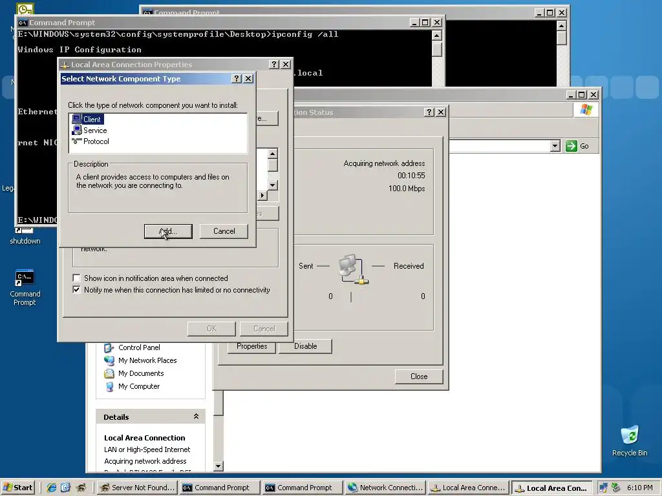662x496 pixels.
Task: Click the Windows flag logo icon
Action: 586,110
